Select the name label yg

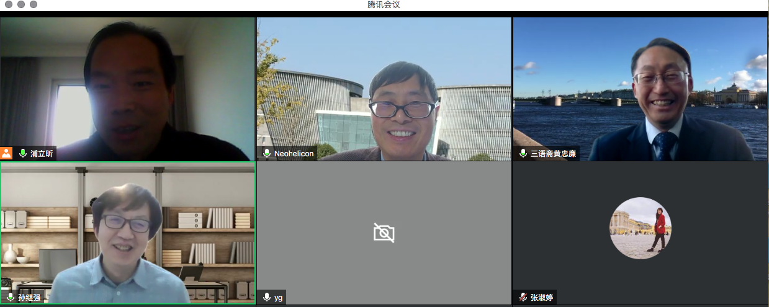[x=278, y=297]
